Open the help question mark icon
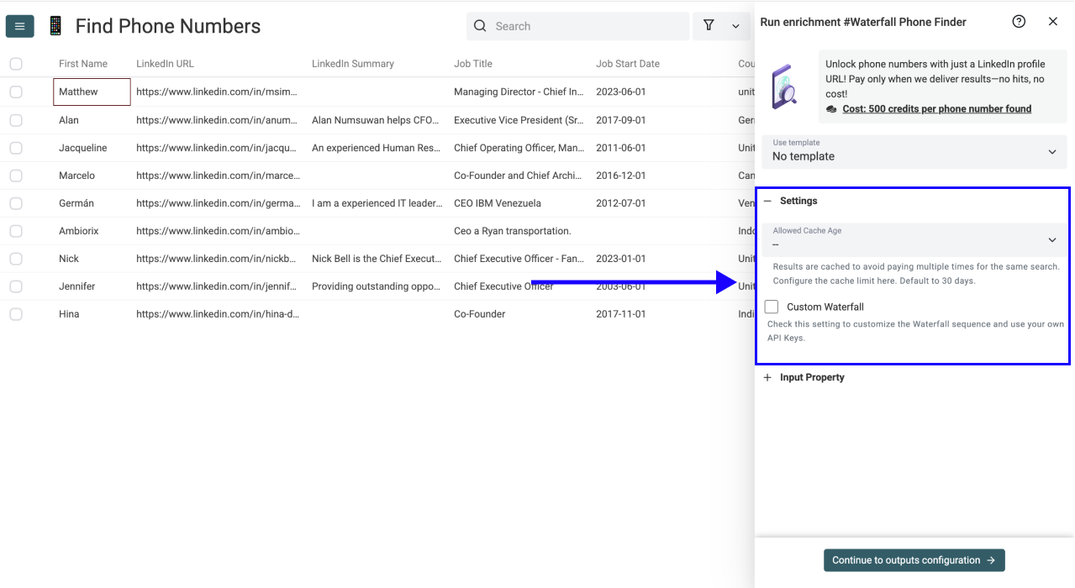The height and width of the screenshot is (588, 1075). [1019, 22]
